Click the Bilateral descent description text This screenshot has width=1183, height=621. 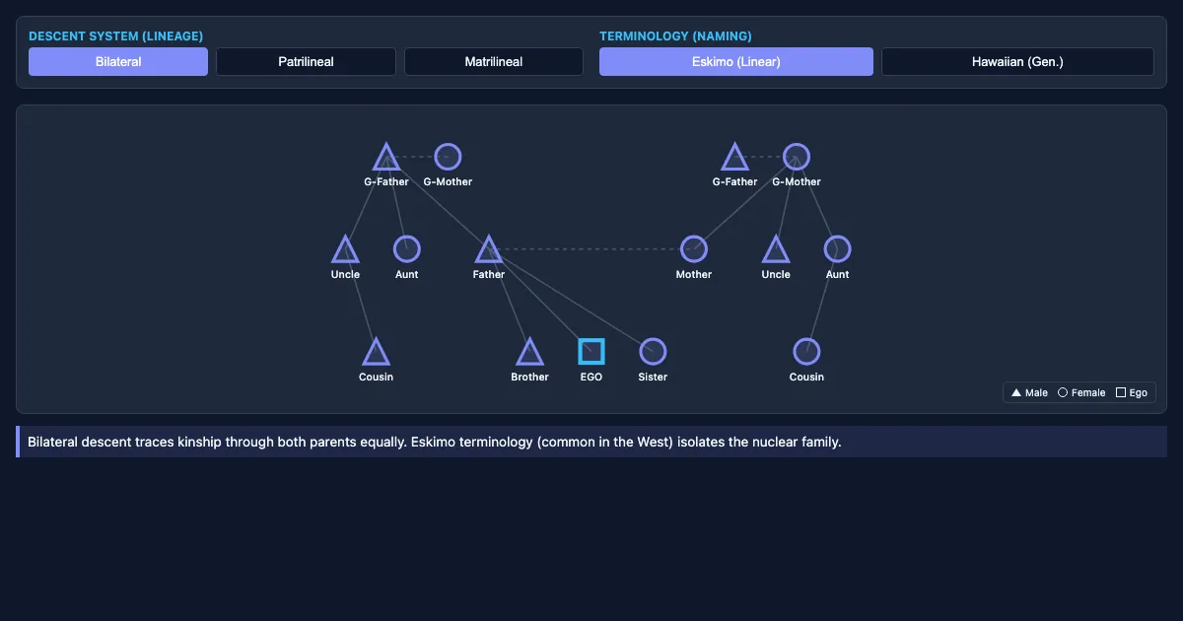pos(435,442)
